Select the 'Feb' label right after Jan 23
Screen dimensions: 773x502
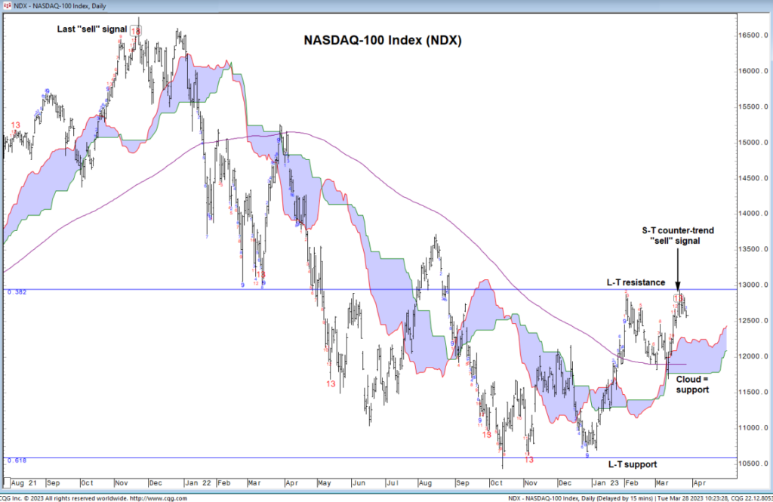tap(632, 483)
